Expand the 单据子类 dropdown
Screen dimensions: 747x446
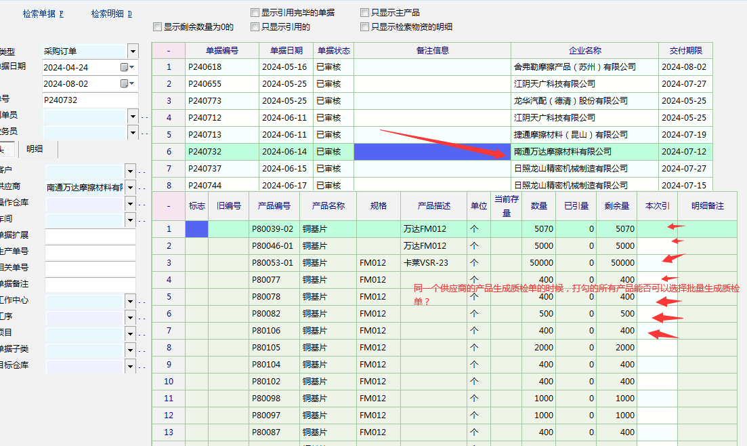point(131,350)
